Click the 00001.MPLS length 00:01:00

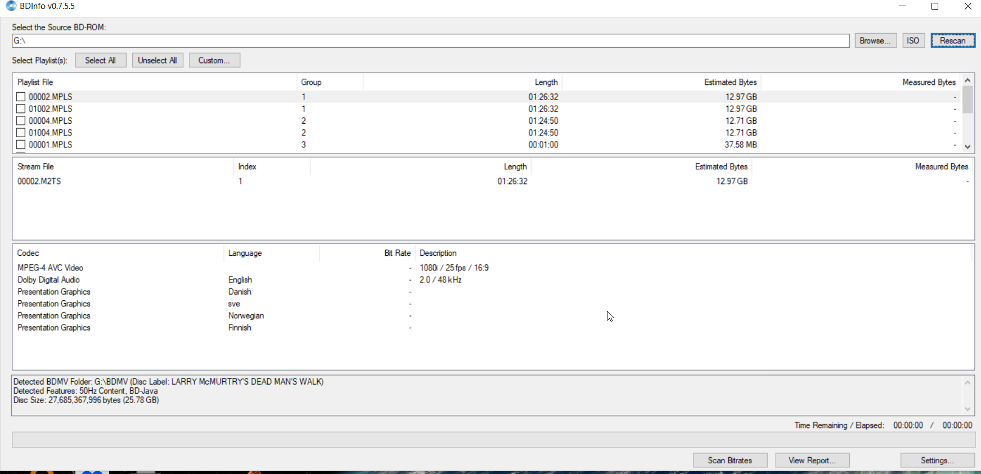tap(543, 145)
